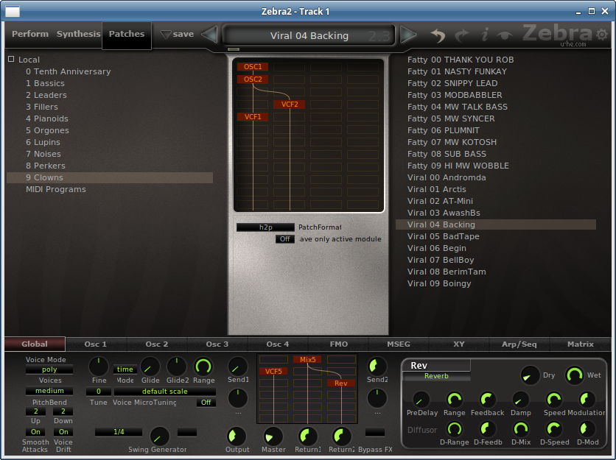Click the Return2 knob
Image resolution: width=616 pixels, height=460 pixels.
[x=341, y=436]
